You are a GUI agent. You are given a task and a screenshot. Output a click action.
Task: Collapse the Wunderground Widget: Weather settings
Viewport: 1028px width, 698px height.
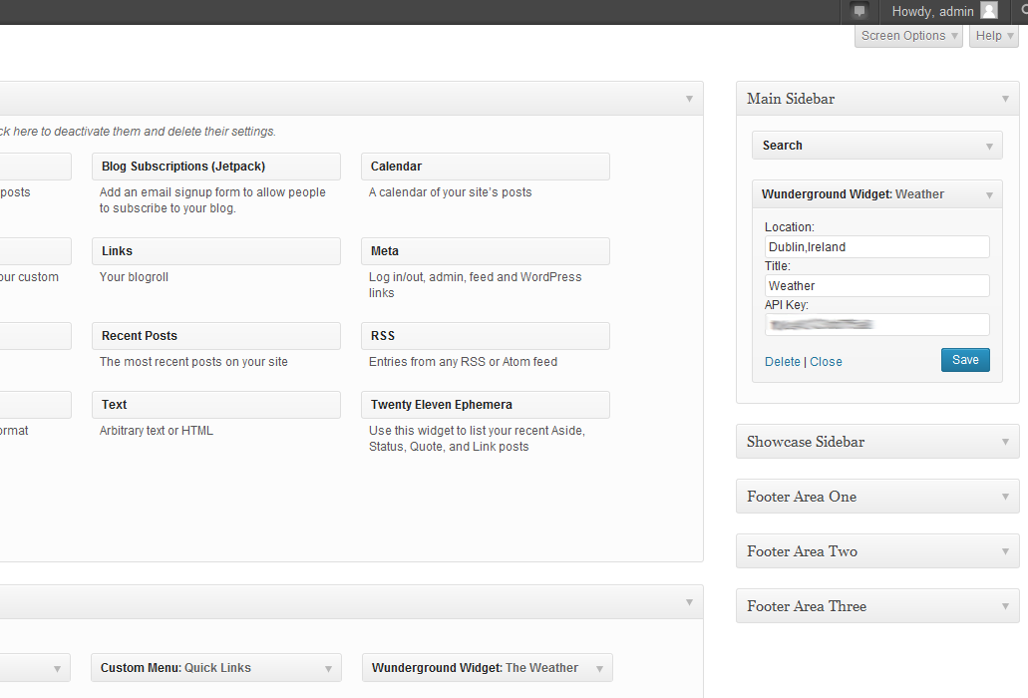click(989, 194)
